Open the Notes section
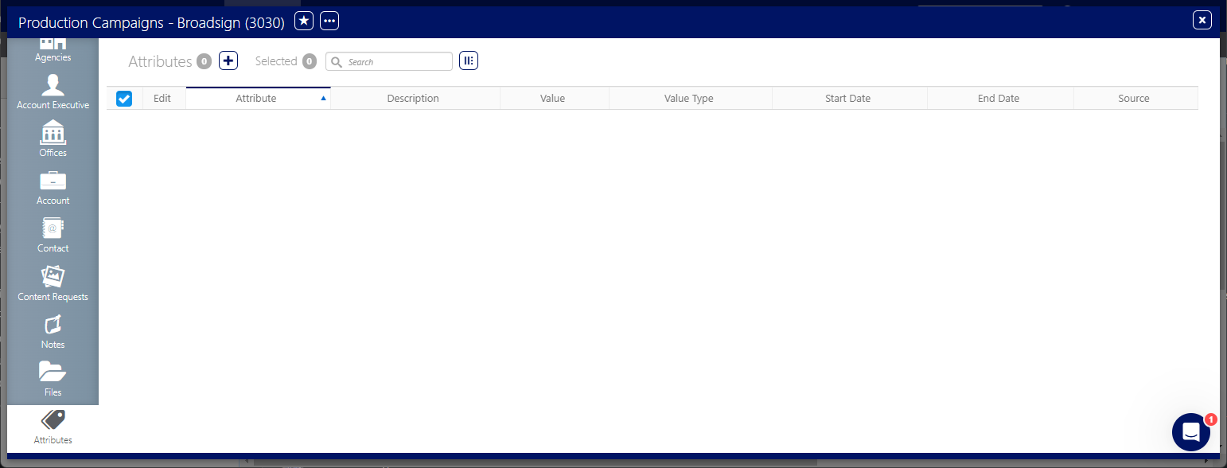The height and width of the screenshot is (468, 1227). pyautogui.click(x=53, y=332)
